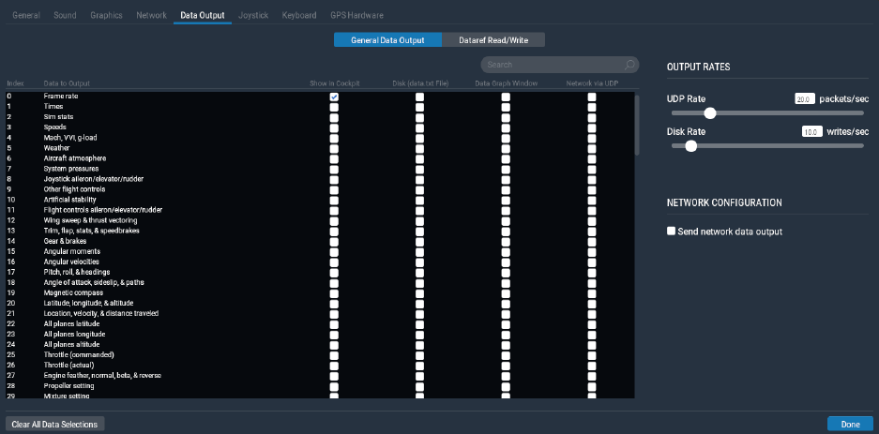
Task: Click the UDP Rate packets/sec value field
Action: (x=805, y=99)
